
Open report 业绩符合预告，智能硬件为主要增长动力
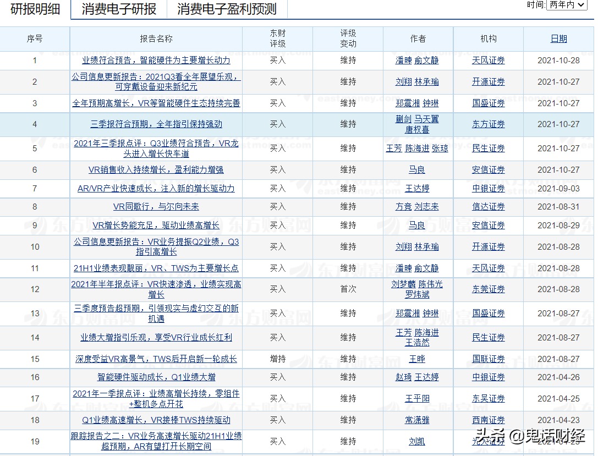[x=156, y=61]
